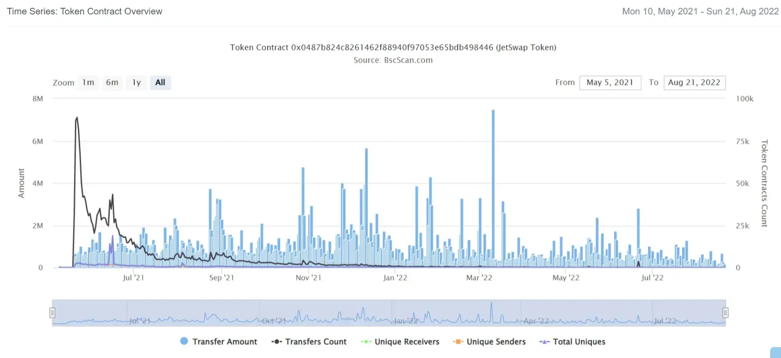
Task: Click the 6M left axis label
Action: tap(38, 142)
